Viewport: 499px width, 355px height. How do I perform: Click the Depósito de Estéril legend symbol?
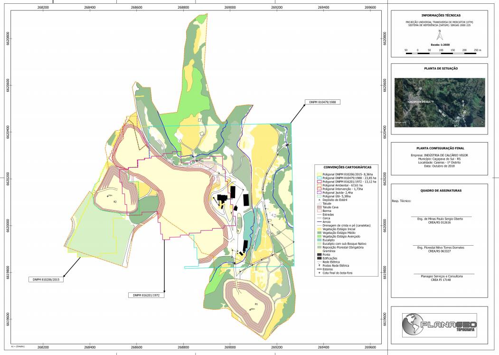point(319,199)
